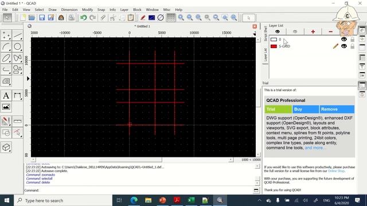
Task: Toggle screen-based linetypes circle icon
Action: pos(161,18)
